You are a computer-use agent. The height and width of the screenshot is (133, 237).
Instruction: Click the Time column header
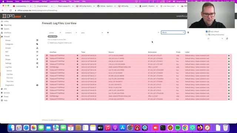(x=83, y=52)
